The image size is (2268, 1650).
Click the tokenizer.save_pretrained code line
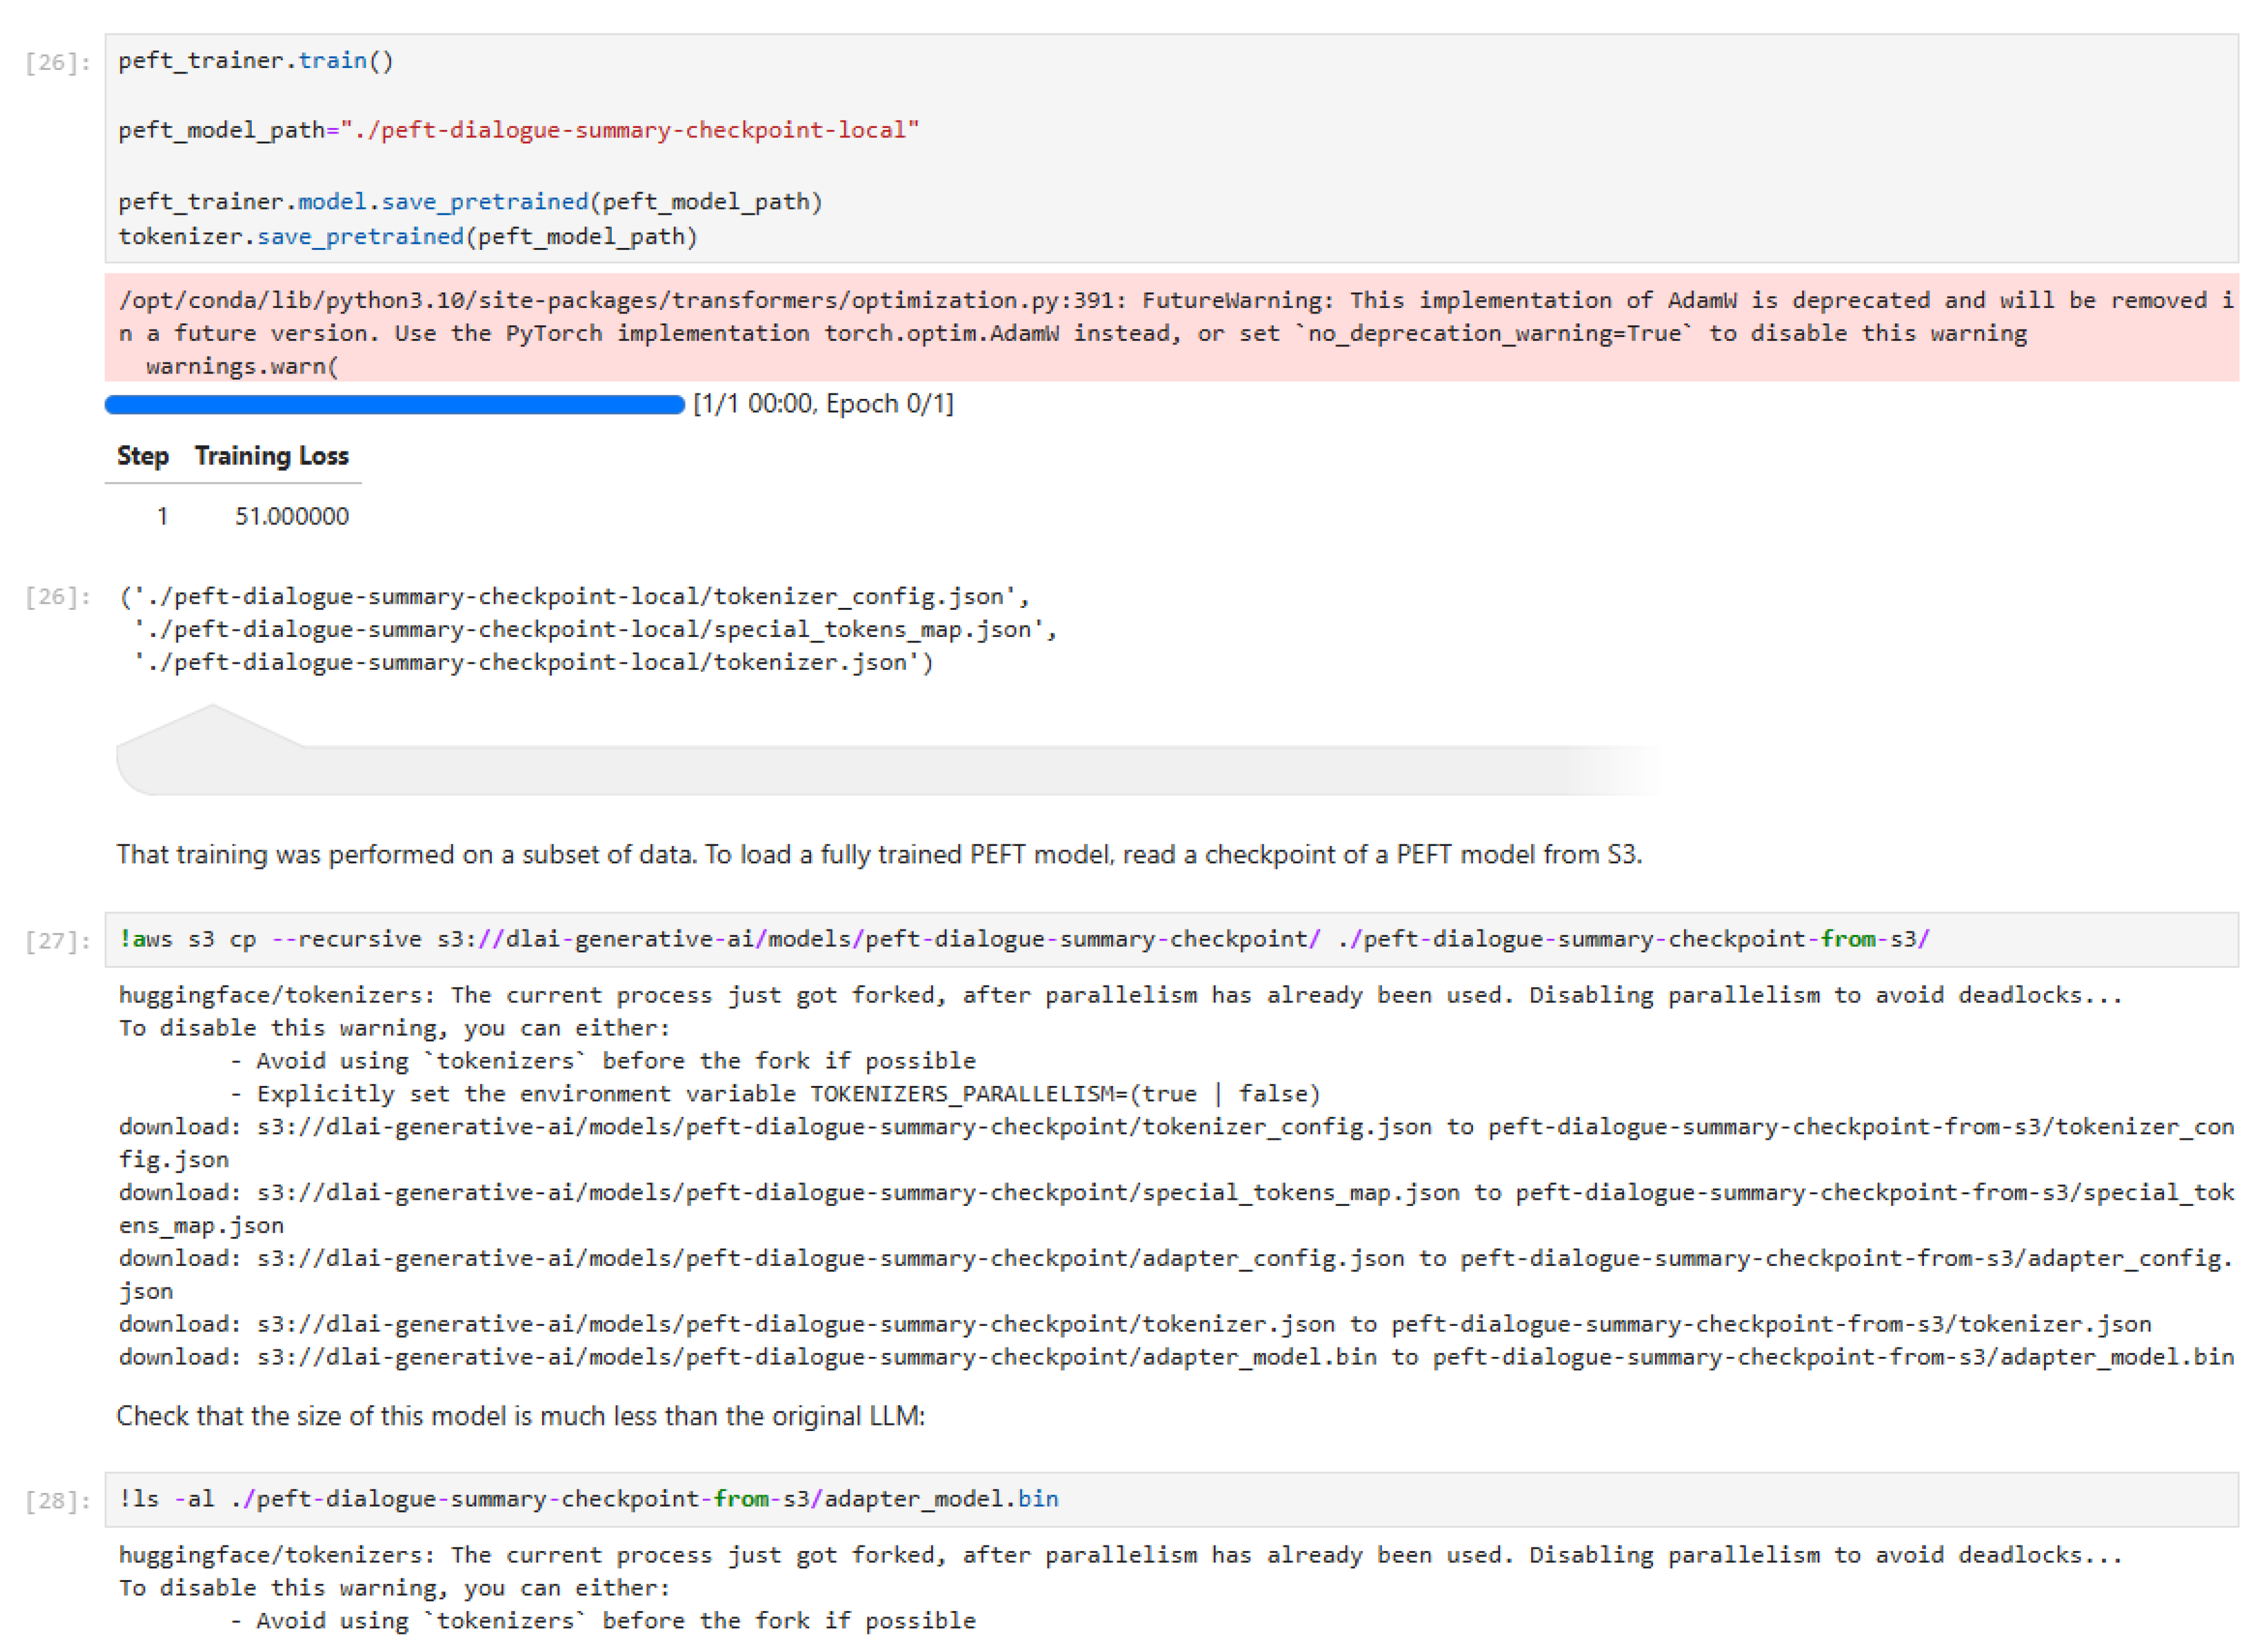pos(407,237)
